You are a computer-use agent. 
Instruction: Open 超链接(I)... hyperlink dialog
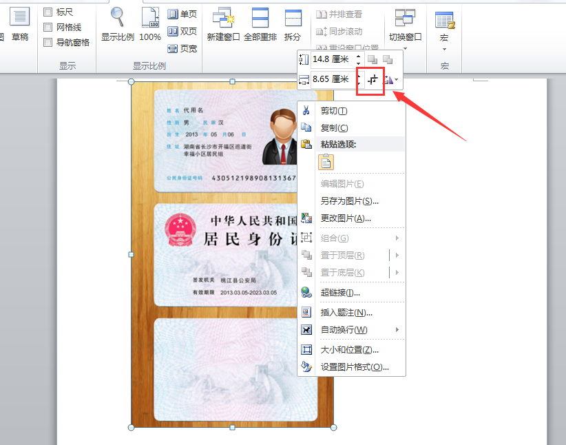(352, 293)
